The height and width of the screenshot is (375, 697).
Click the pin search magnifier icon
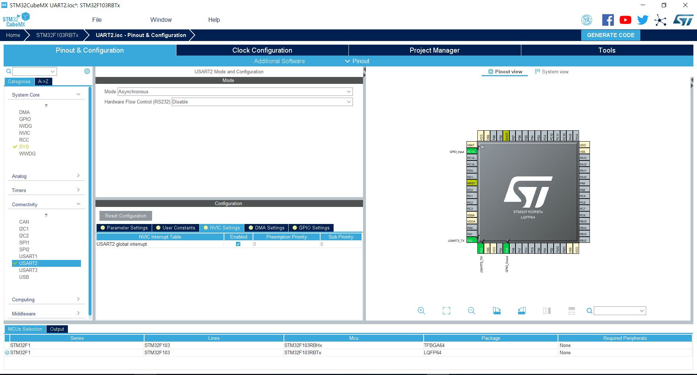pos(590,311)
